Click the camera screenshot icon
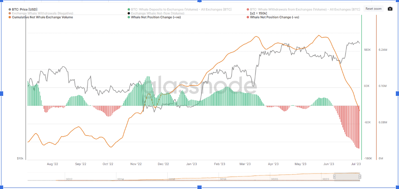 [x=390, y=9]
